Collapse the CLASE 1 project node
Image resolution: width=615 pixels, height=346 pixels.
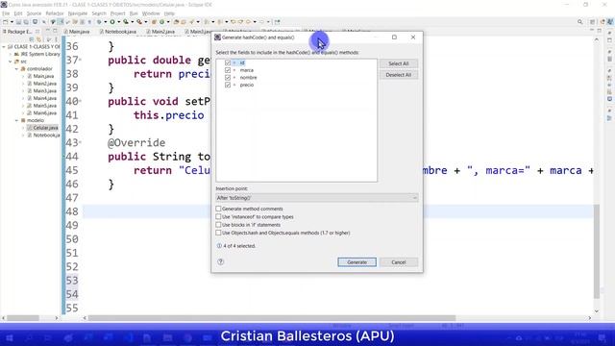coord(4,47)
